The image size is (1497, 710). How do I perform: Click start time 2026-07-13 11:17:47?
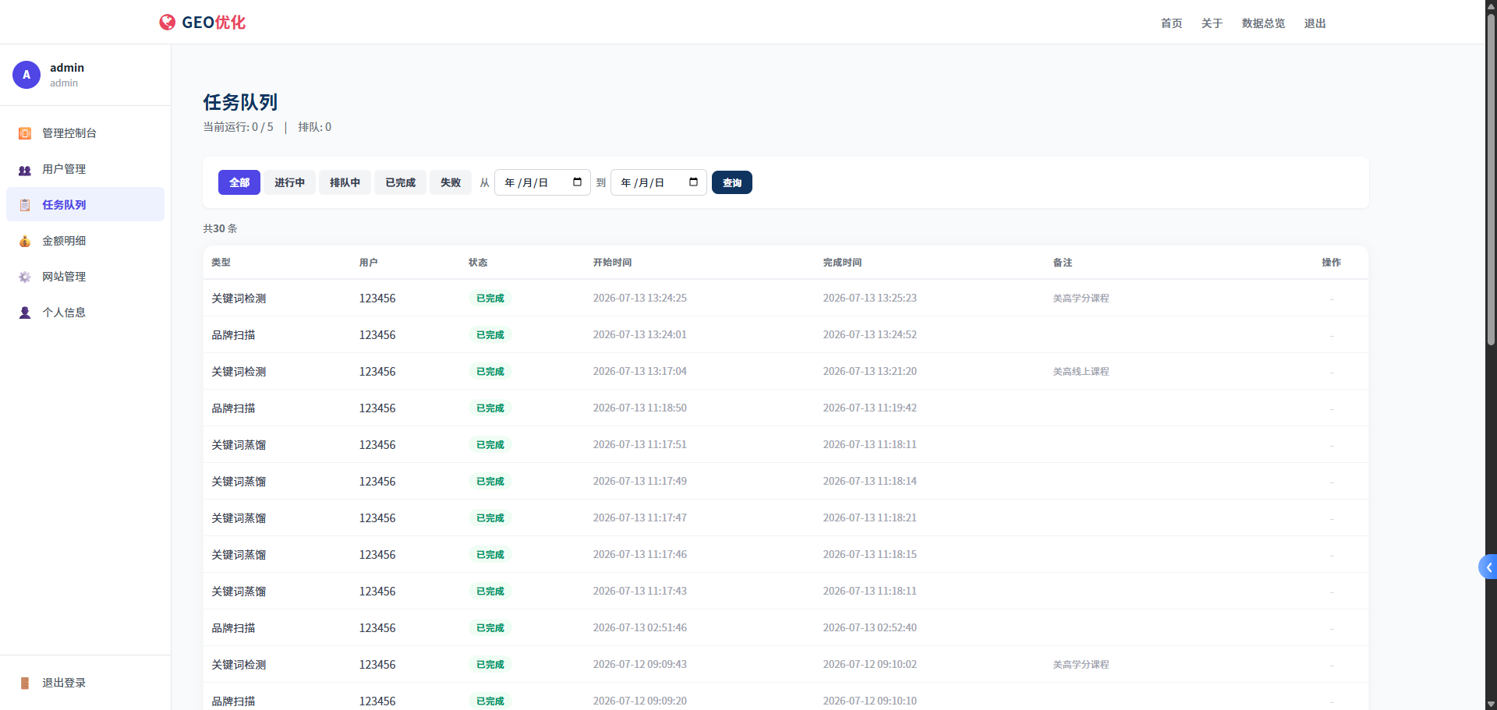coord(639,517)
